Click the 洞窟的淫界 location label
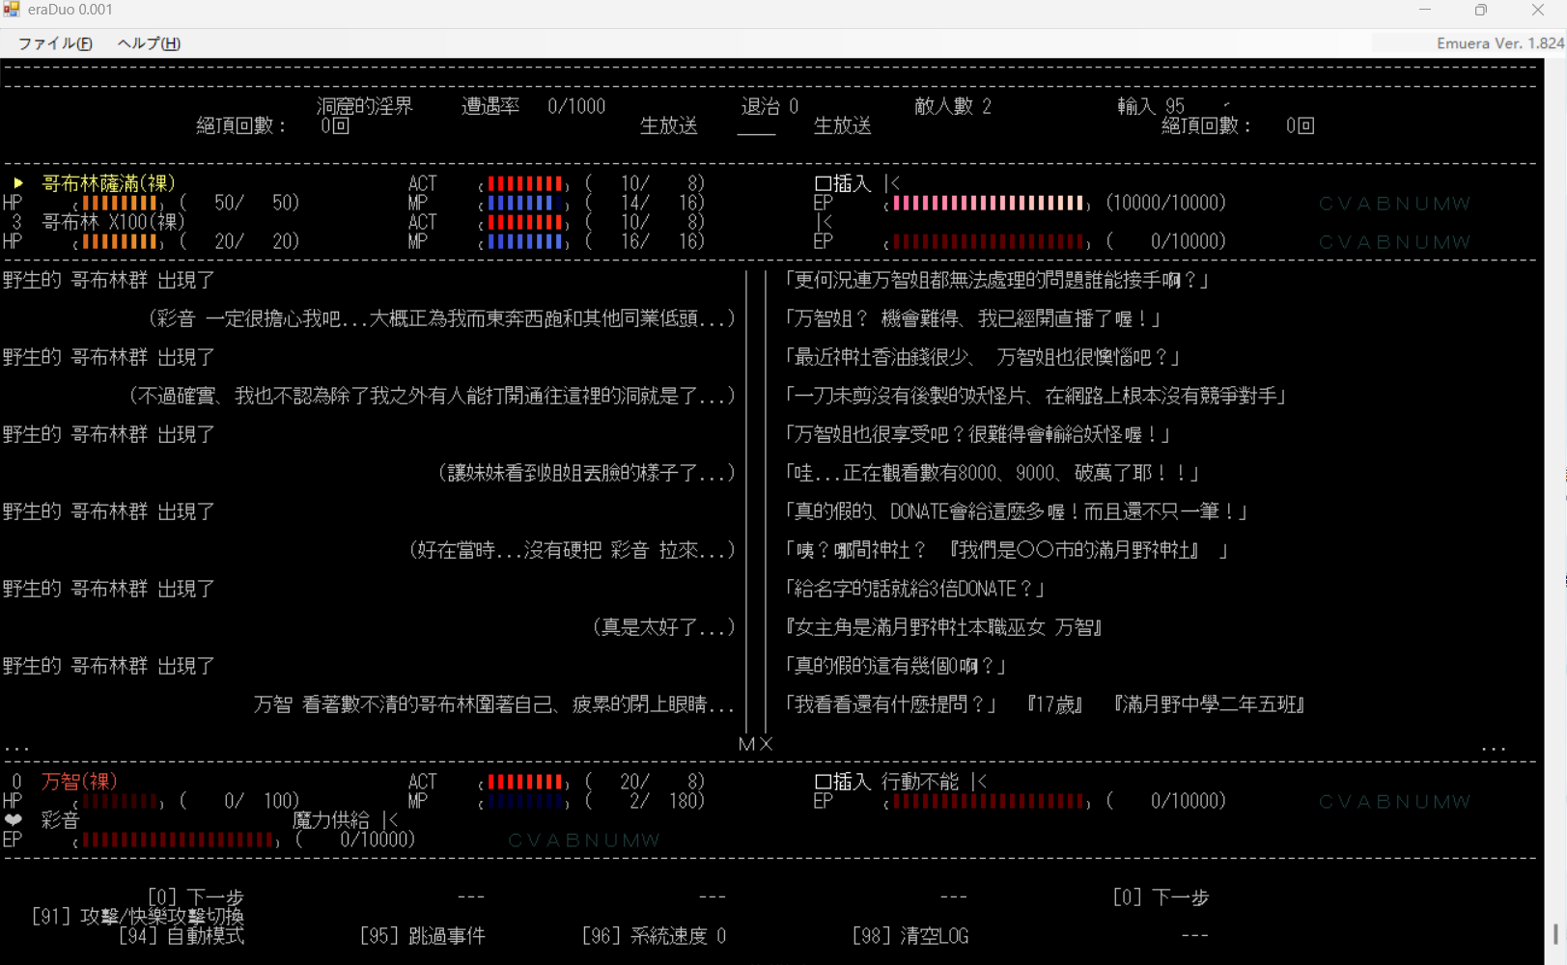 364,106
